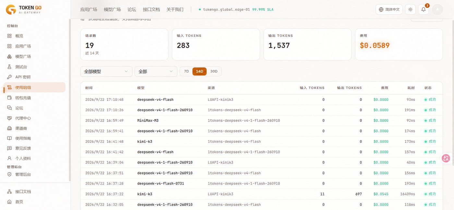Screen dimensions: 454x210
Task: Click the 时间 column header
Action: (x=89, y=88)
